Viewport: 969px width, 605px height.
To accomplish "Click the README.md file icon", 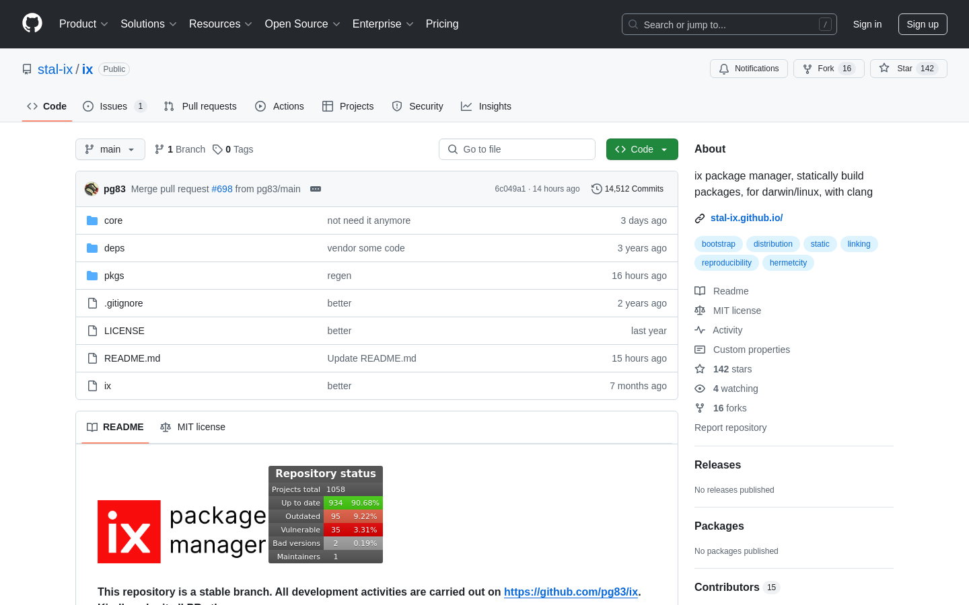I will [92, 358].
